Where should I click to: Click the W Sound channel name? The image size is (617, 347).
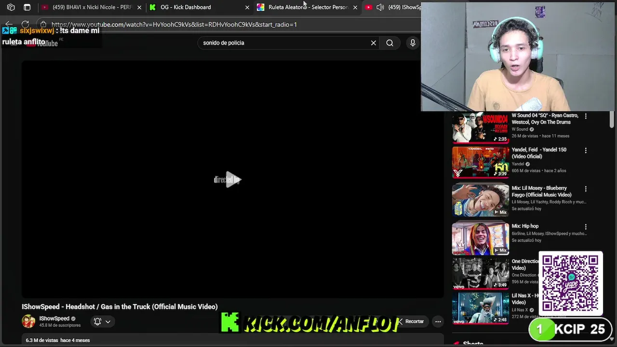click(x=520, y=129)
